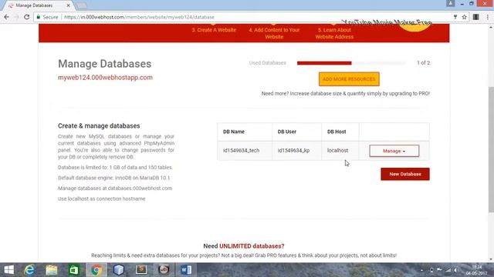Go back with the browser back arrow
Image resolution: width=494 pixels, height=277 pixels.
(7, 17)
